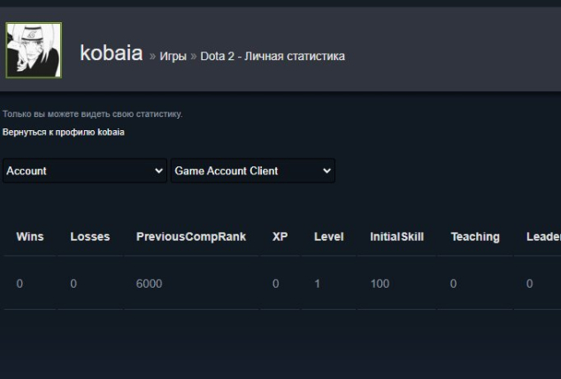Open the kobaia profile name link
The height and width of the screenshot is (379, 561).
pyautogui.click(x=111, y=53)
